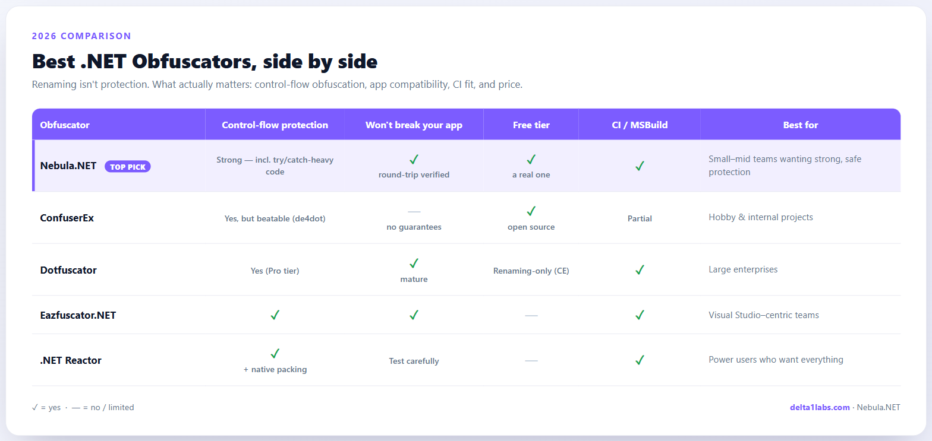Select the .NET Reactor row name

(71, 360)
